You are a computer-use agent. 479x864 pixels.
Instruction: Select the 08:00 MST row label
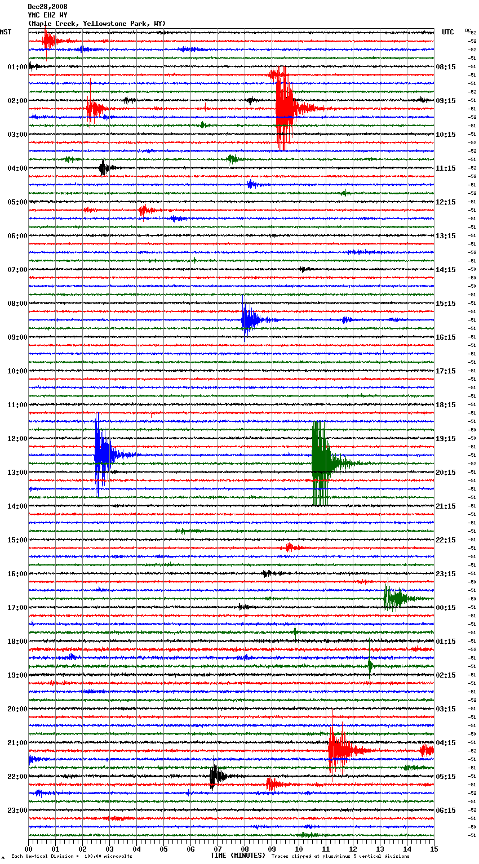coord(17,304)
